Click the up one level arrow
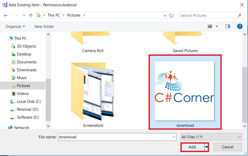Viewport: 248px width, 156px height. pos(31,15)
